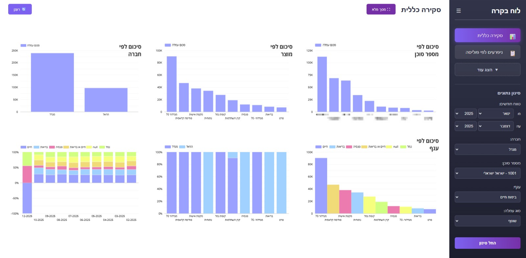The width and height of the screenshot is (526, 258).
Task: Click the tallest מגדל bar in סיכום לפי חברה chart
Action: click(52, 82)
